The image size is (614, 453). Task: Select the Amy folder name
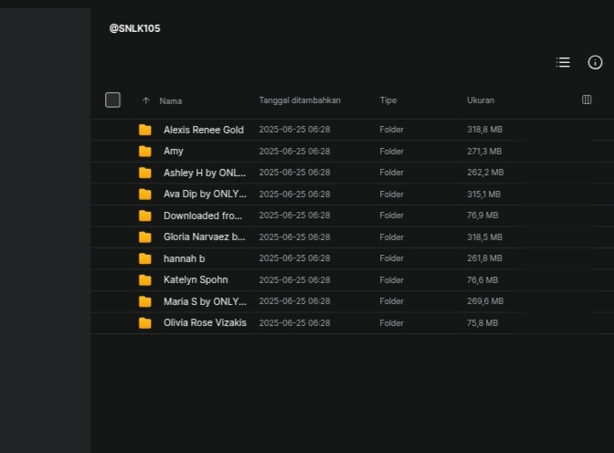174,151
